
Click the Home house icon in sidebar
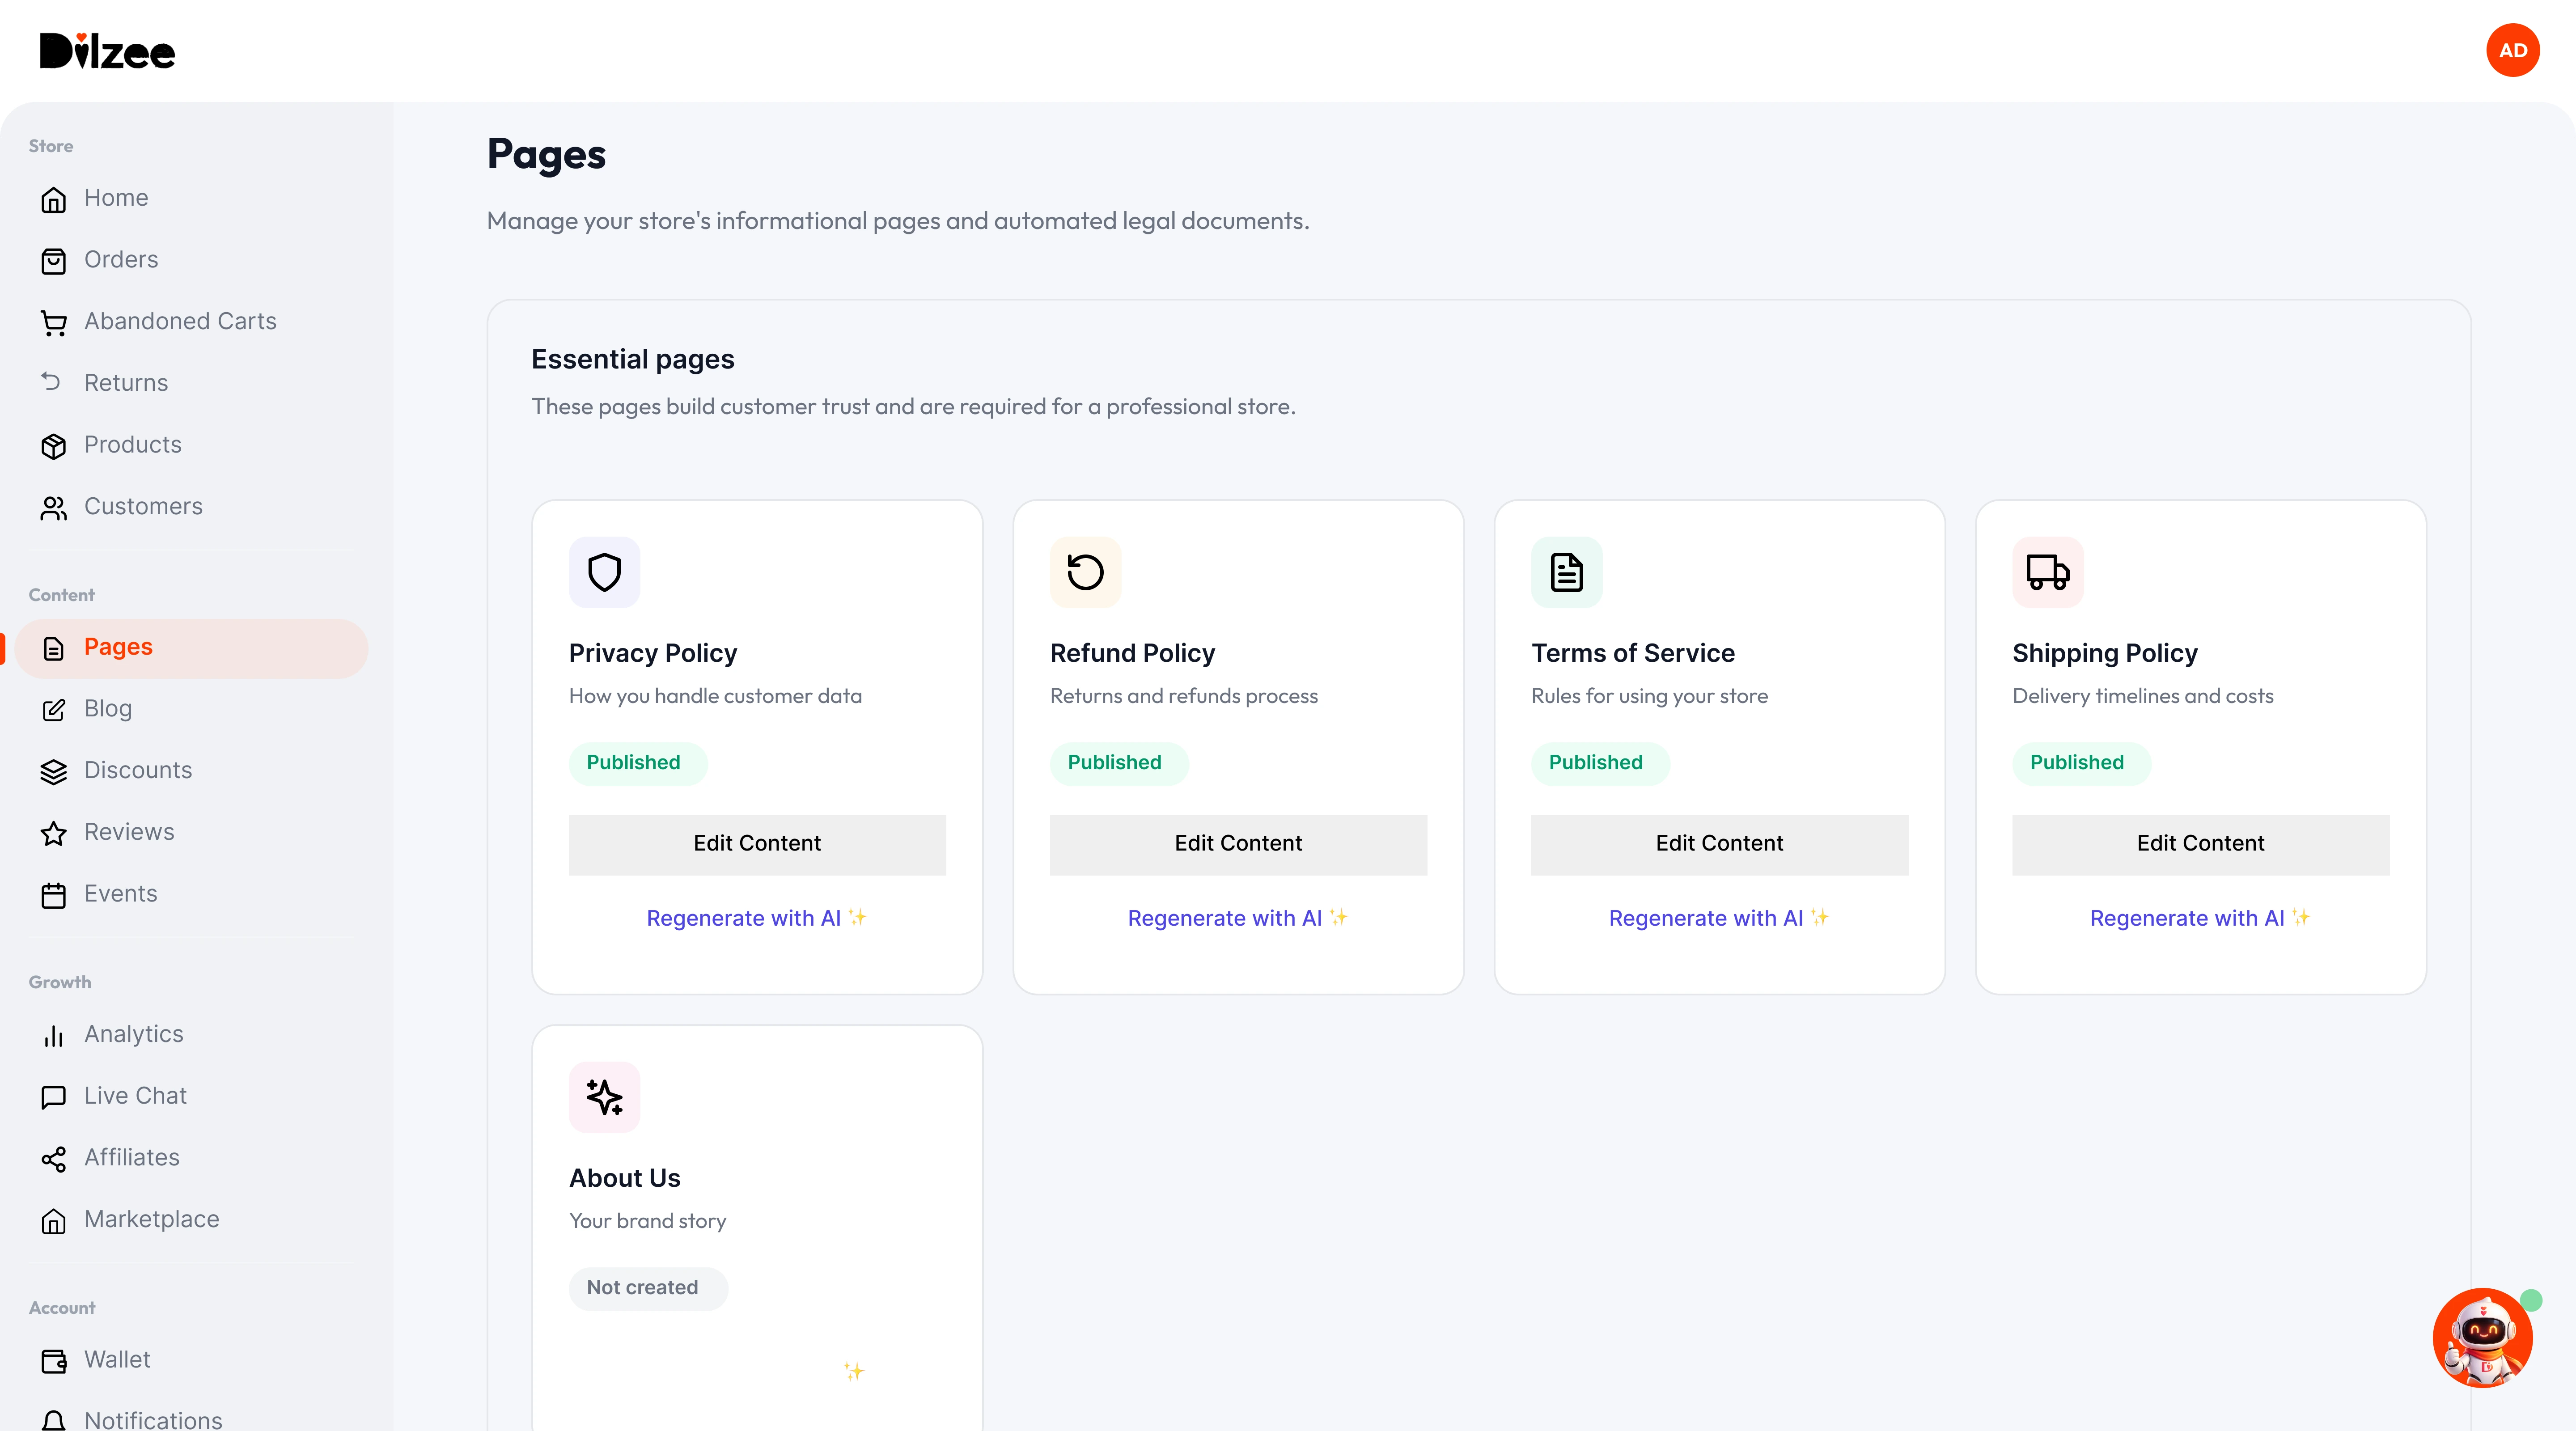[x=53, y=199]
